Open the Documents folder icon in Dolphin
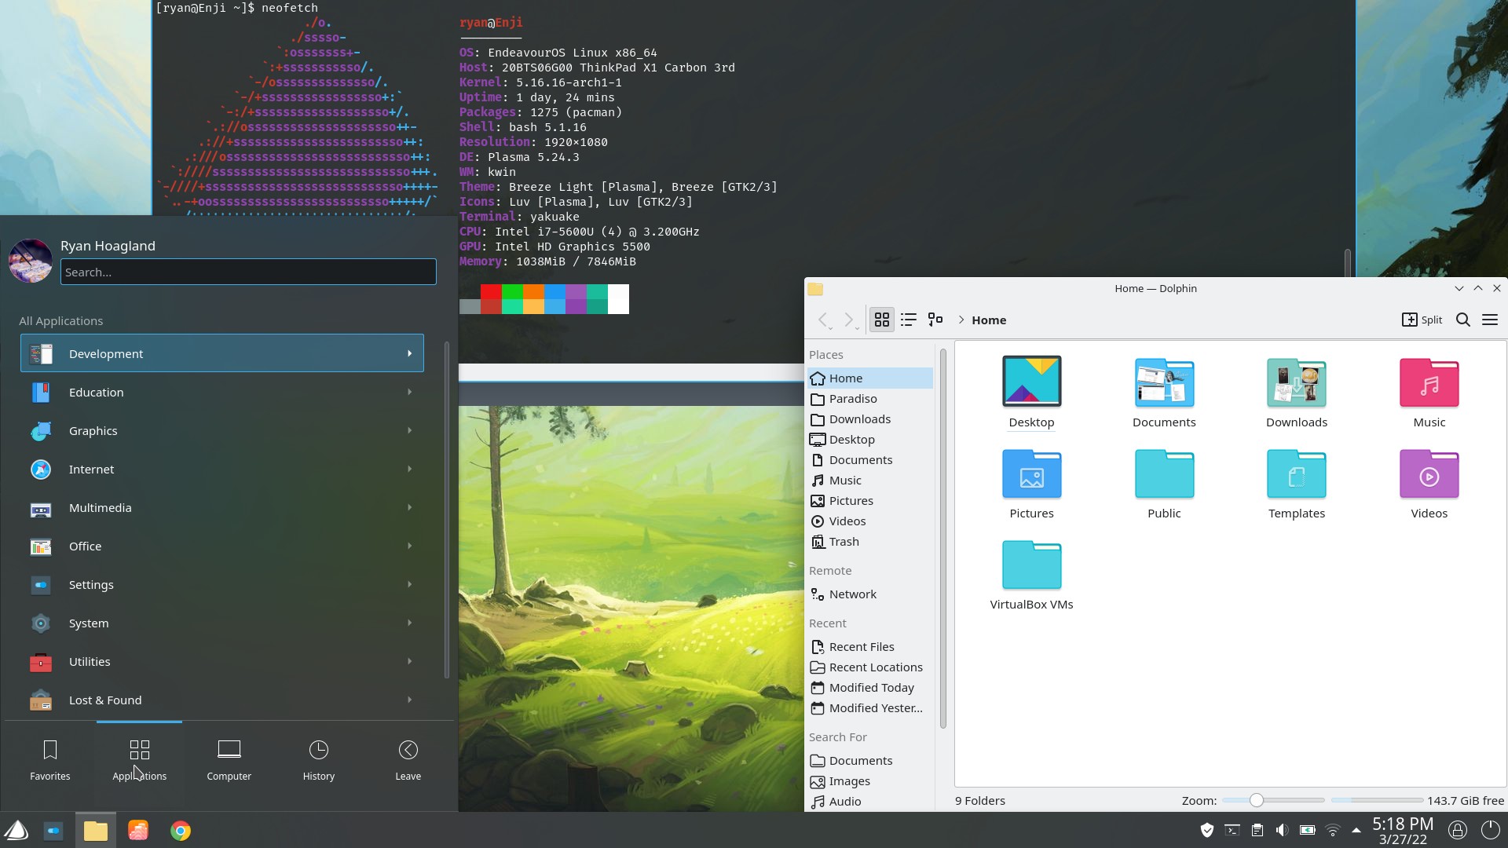This screenshot has height=848, width=1508. (1164, 392)
